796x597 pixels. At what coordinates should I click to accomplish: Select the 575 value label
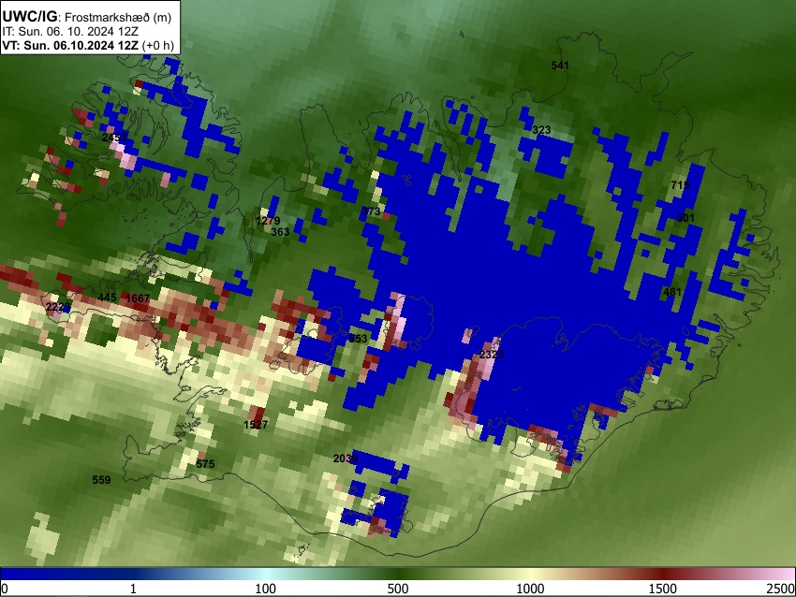(205, 464)
